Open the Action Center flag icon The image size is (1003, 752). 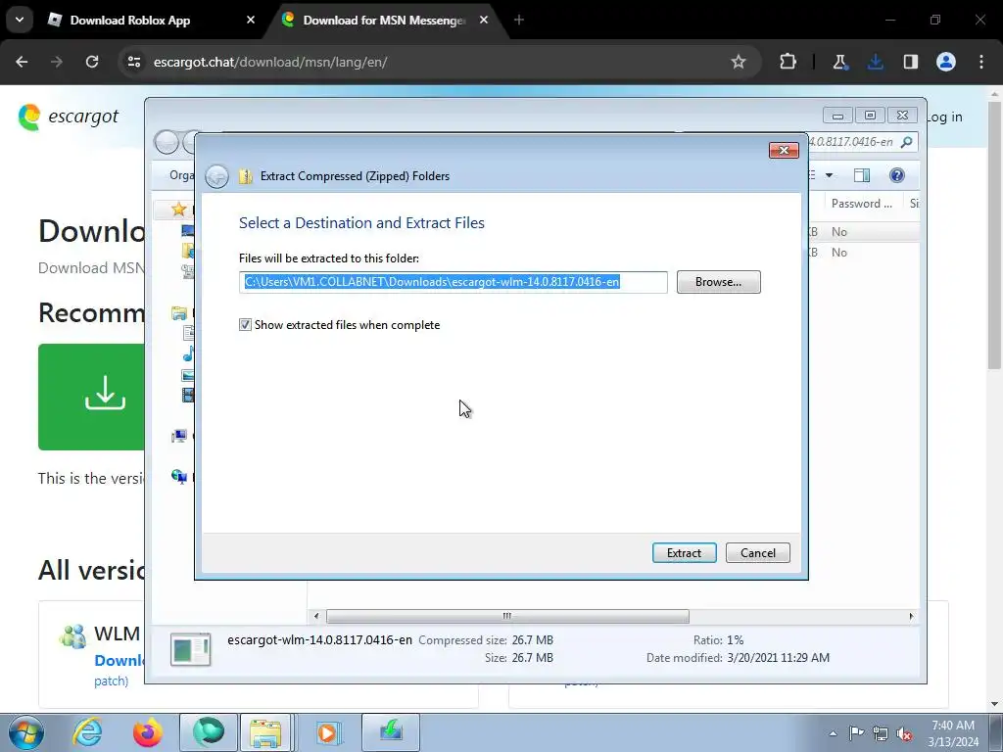(856, 733)
